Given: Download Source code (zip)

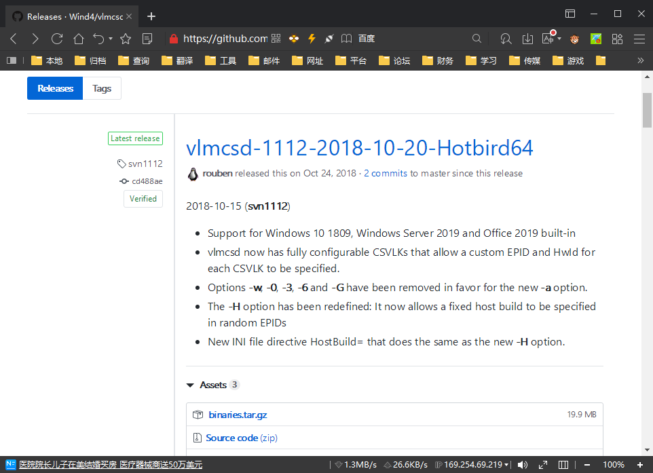Looking at the screenshot, I should click(x=242, y=438).
